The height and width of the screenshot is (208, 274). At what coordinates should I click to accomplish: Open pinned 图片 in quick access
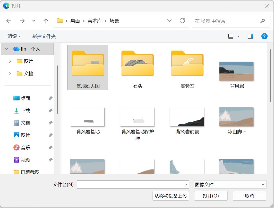(x=22, y=135)
